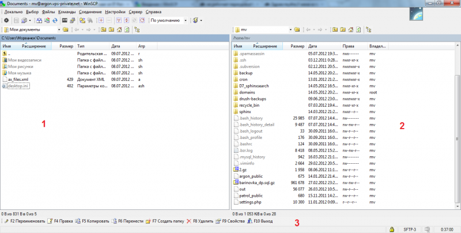This screenshot has height=233, width=461.
Task: Open the Команды menu
Action: pyautogui.click(x=67, y=12)
